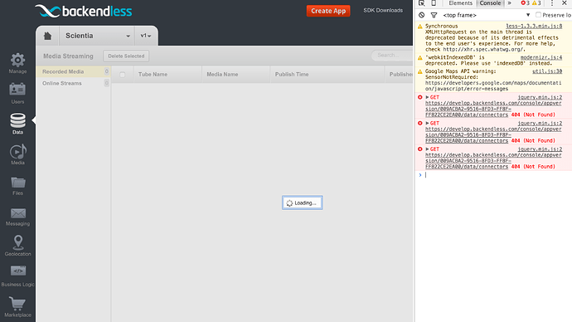Screen dimensions: 572x322
Task: Open the Data storage section
Action: point(17,124)
